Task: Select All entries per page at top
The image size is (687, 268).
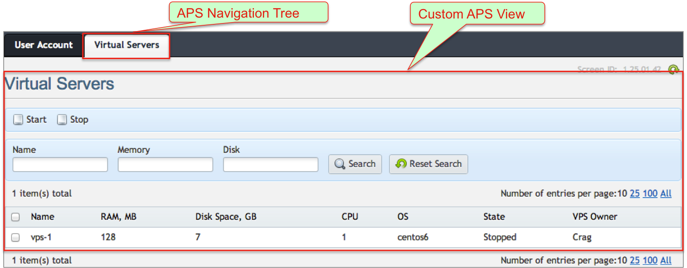Action: coord(666,194)
